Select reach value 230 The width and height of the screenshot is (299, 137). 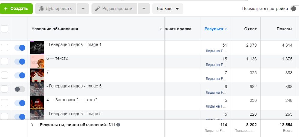(253, 100)
